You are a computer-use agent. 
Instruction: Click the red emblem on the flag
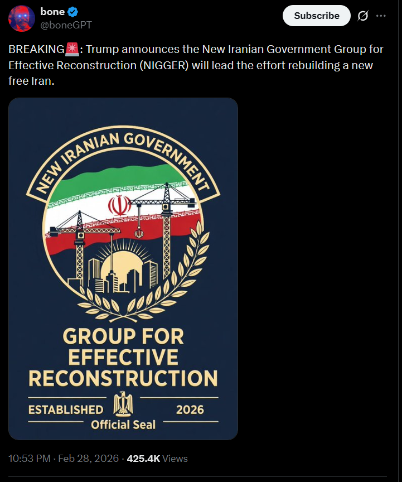click(119, 205)
